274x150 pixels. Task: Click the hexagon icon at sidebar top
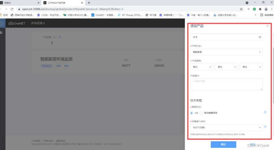pos(2,23)
